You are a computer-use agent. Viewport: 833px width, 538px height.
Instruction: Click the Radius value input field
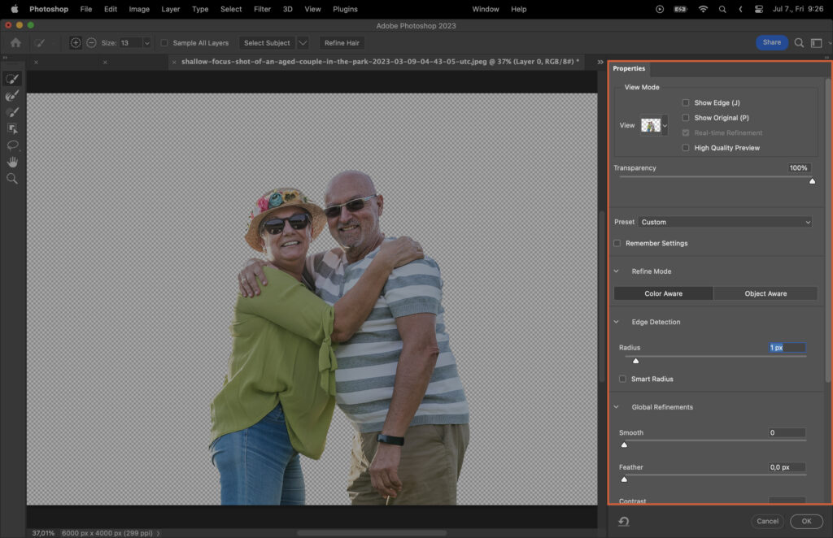786,347
